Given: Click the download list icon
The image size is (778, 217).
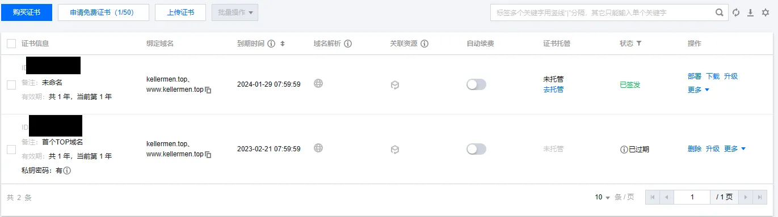Looking at the screenshot, I should click(750, 12).
